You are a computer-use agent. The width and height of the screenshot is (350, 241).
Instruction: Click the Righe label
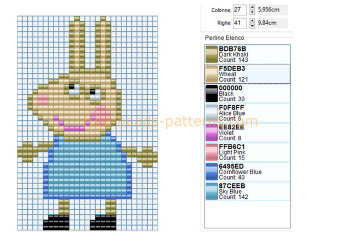[x=224, y=23]
